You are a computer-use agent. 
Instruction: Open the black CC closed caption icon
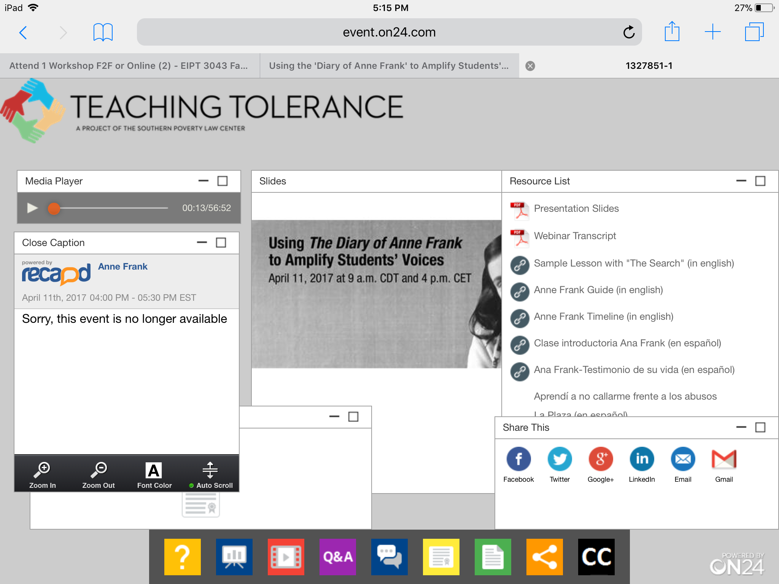(596, 557)
